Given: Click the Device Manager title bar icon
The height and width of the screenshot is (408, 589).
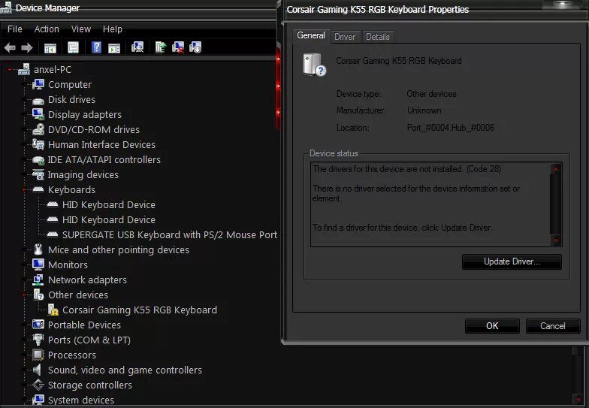Looking at the screenshot, I should (6, 8).
